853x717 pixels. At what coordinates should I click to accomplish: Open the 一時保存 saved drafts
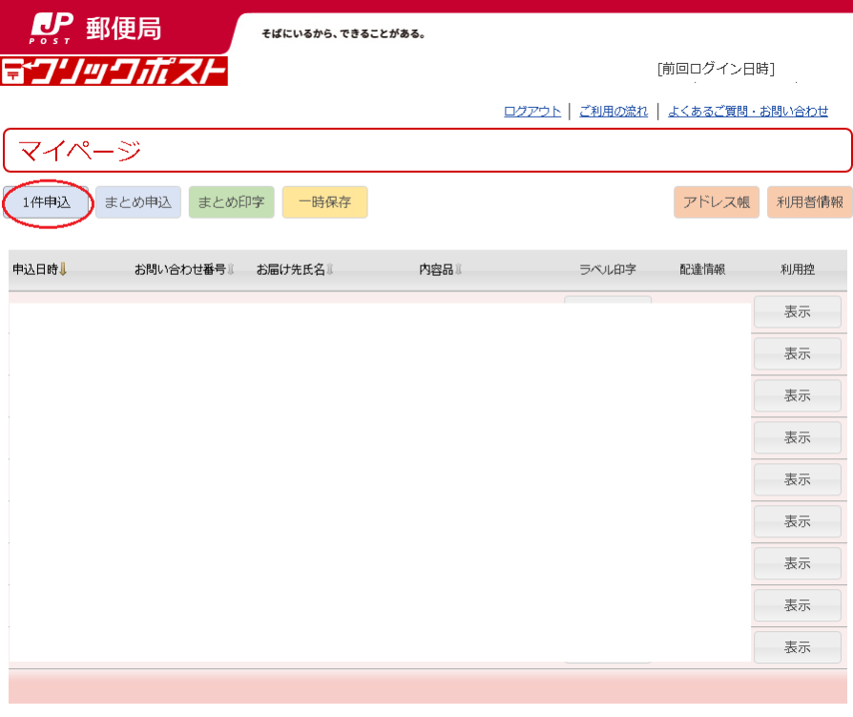pyautogui.click(x=324, y=202)
